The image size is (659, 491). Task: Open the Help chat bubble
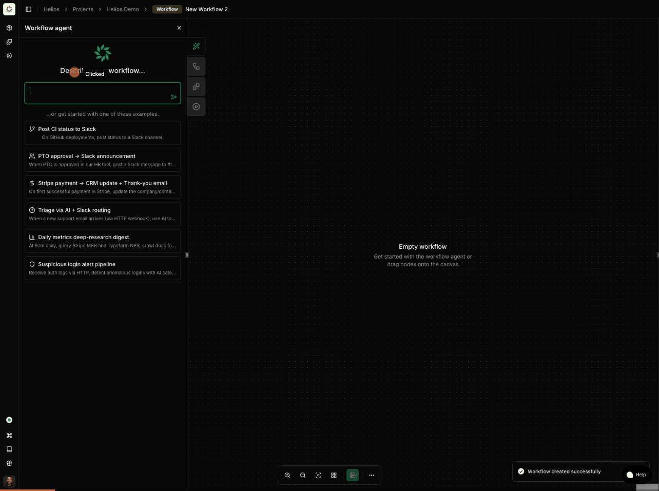(636, 475)
